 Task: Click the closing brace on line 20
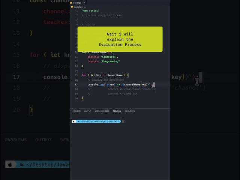(82, 98)
